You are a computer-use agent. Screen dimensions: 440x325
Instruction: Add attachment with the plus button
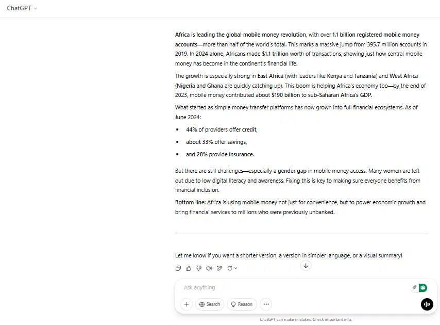[x=187, y=304]
